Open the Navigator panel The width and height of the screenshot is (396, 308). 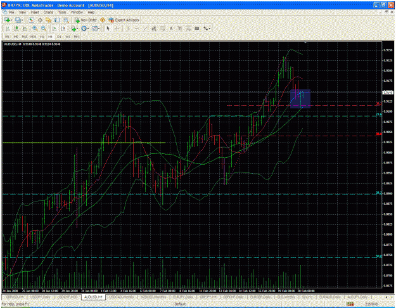pos(49,20)
